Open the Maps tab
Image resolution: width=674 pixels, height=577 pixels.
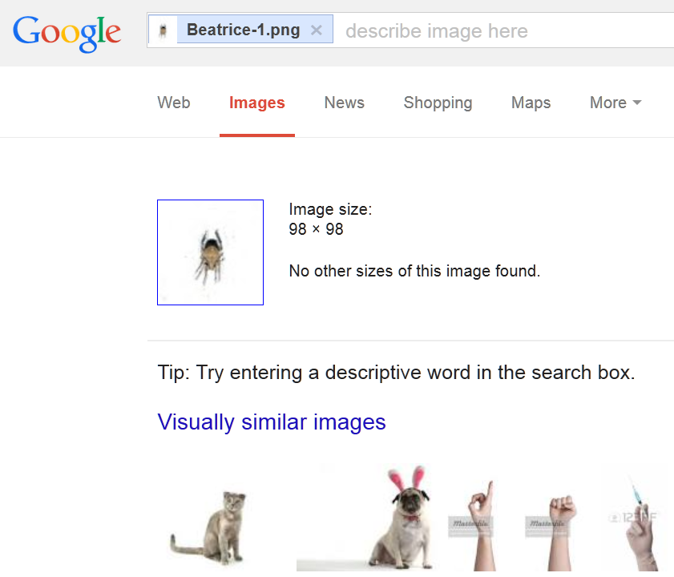(x=531, y=103)
